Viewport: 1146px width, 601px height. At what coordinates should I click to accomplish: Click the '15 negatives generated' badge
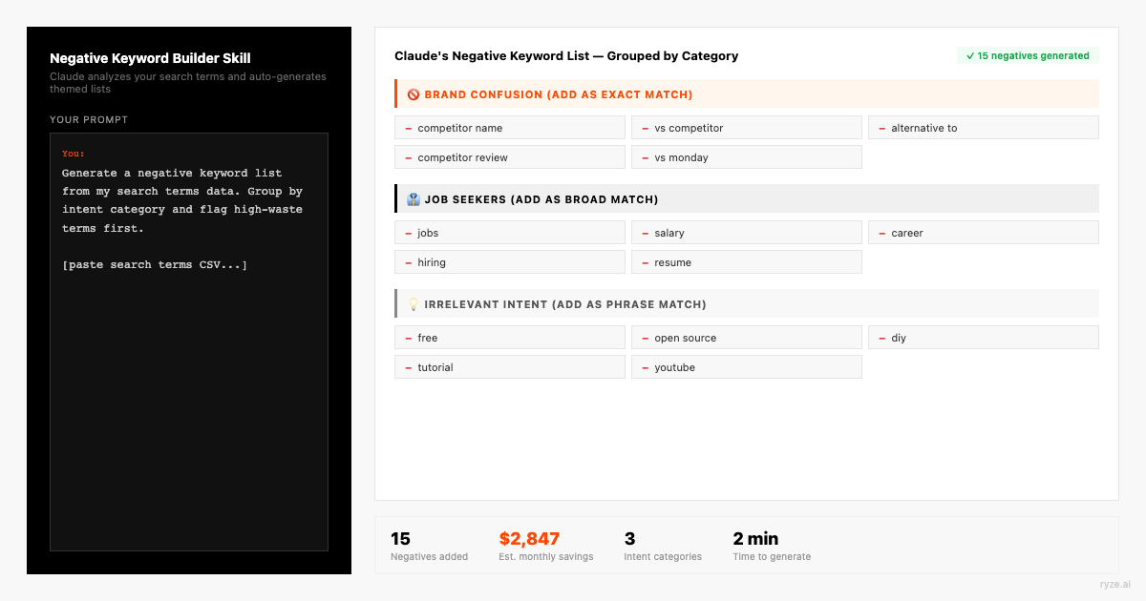[x=1028, y=56]
